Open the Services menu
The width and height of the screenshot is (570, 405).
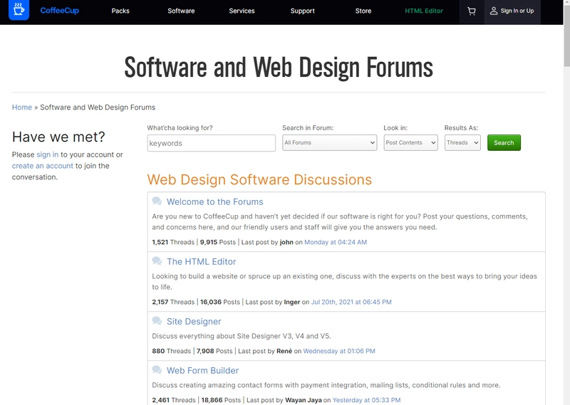242,11
